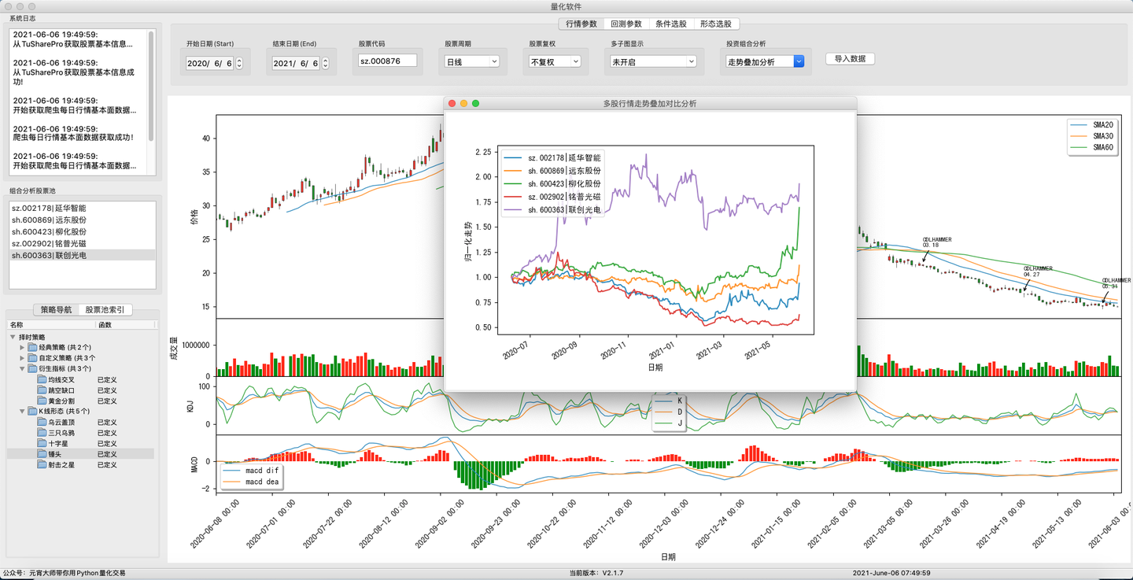
Task: Switch to the 行情参数 tab
Action: 581,24
